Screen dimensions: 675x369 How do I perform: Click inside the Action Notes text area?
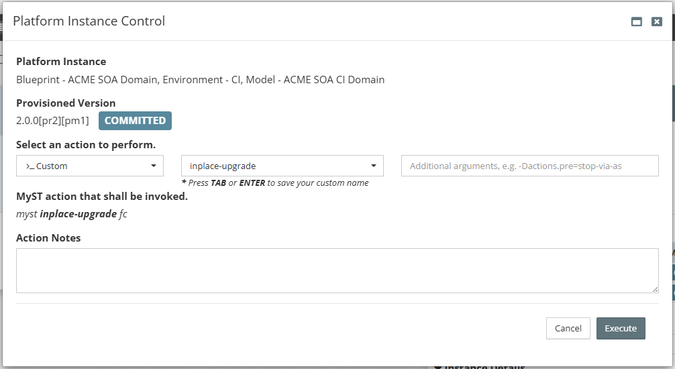pos(337,270)
